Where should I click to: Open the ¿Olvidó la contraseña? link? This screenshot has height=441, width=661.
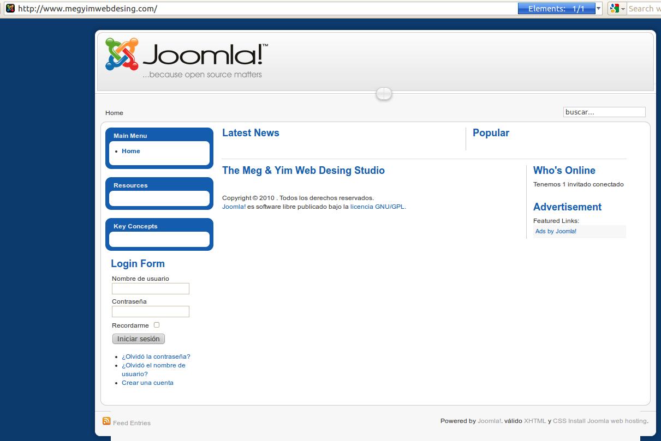(156, 357)
